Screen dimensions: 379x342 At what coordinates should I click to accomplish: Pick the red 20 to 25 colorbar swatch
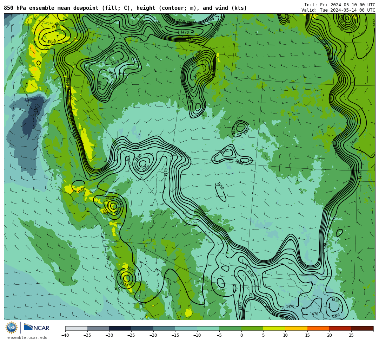340,328
